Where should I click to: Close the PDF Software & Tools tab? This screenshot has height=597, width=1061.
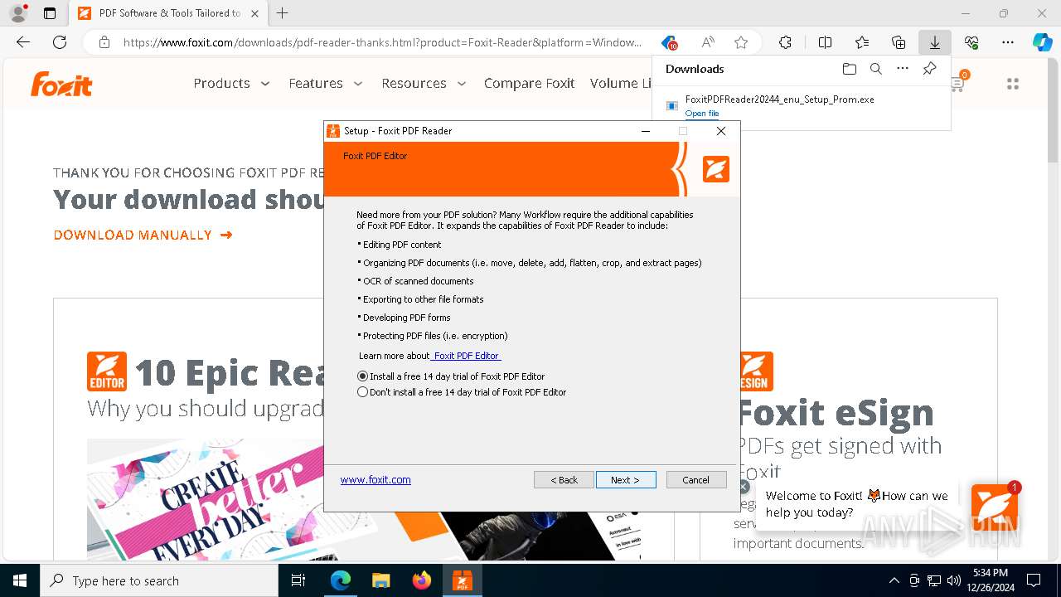[x=254, y=13]
